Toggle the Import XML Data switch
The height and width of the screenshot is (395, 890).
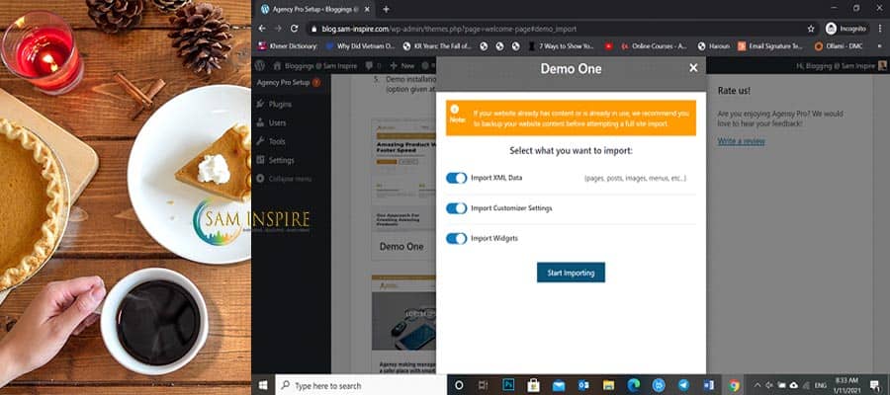coord(456,178)
